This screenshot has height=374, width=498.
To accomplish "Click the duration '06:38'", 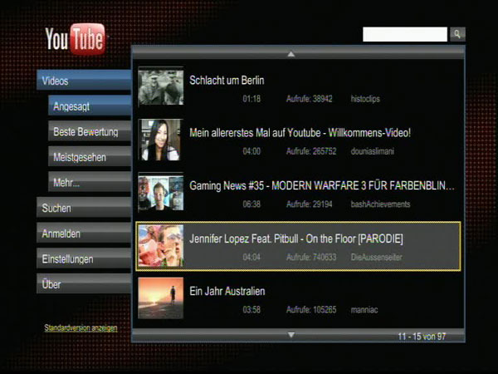I will pyautogui.click(x=251, y=204).
